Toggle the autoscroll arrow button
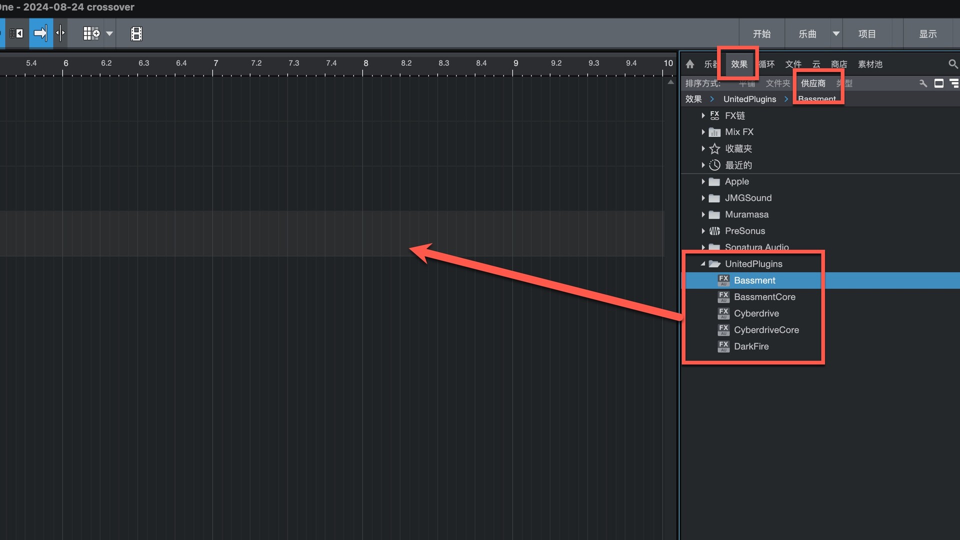960x540 pixels. (40, 33)
